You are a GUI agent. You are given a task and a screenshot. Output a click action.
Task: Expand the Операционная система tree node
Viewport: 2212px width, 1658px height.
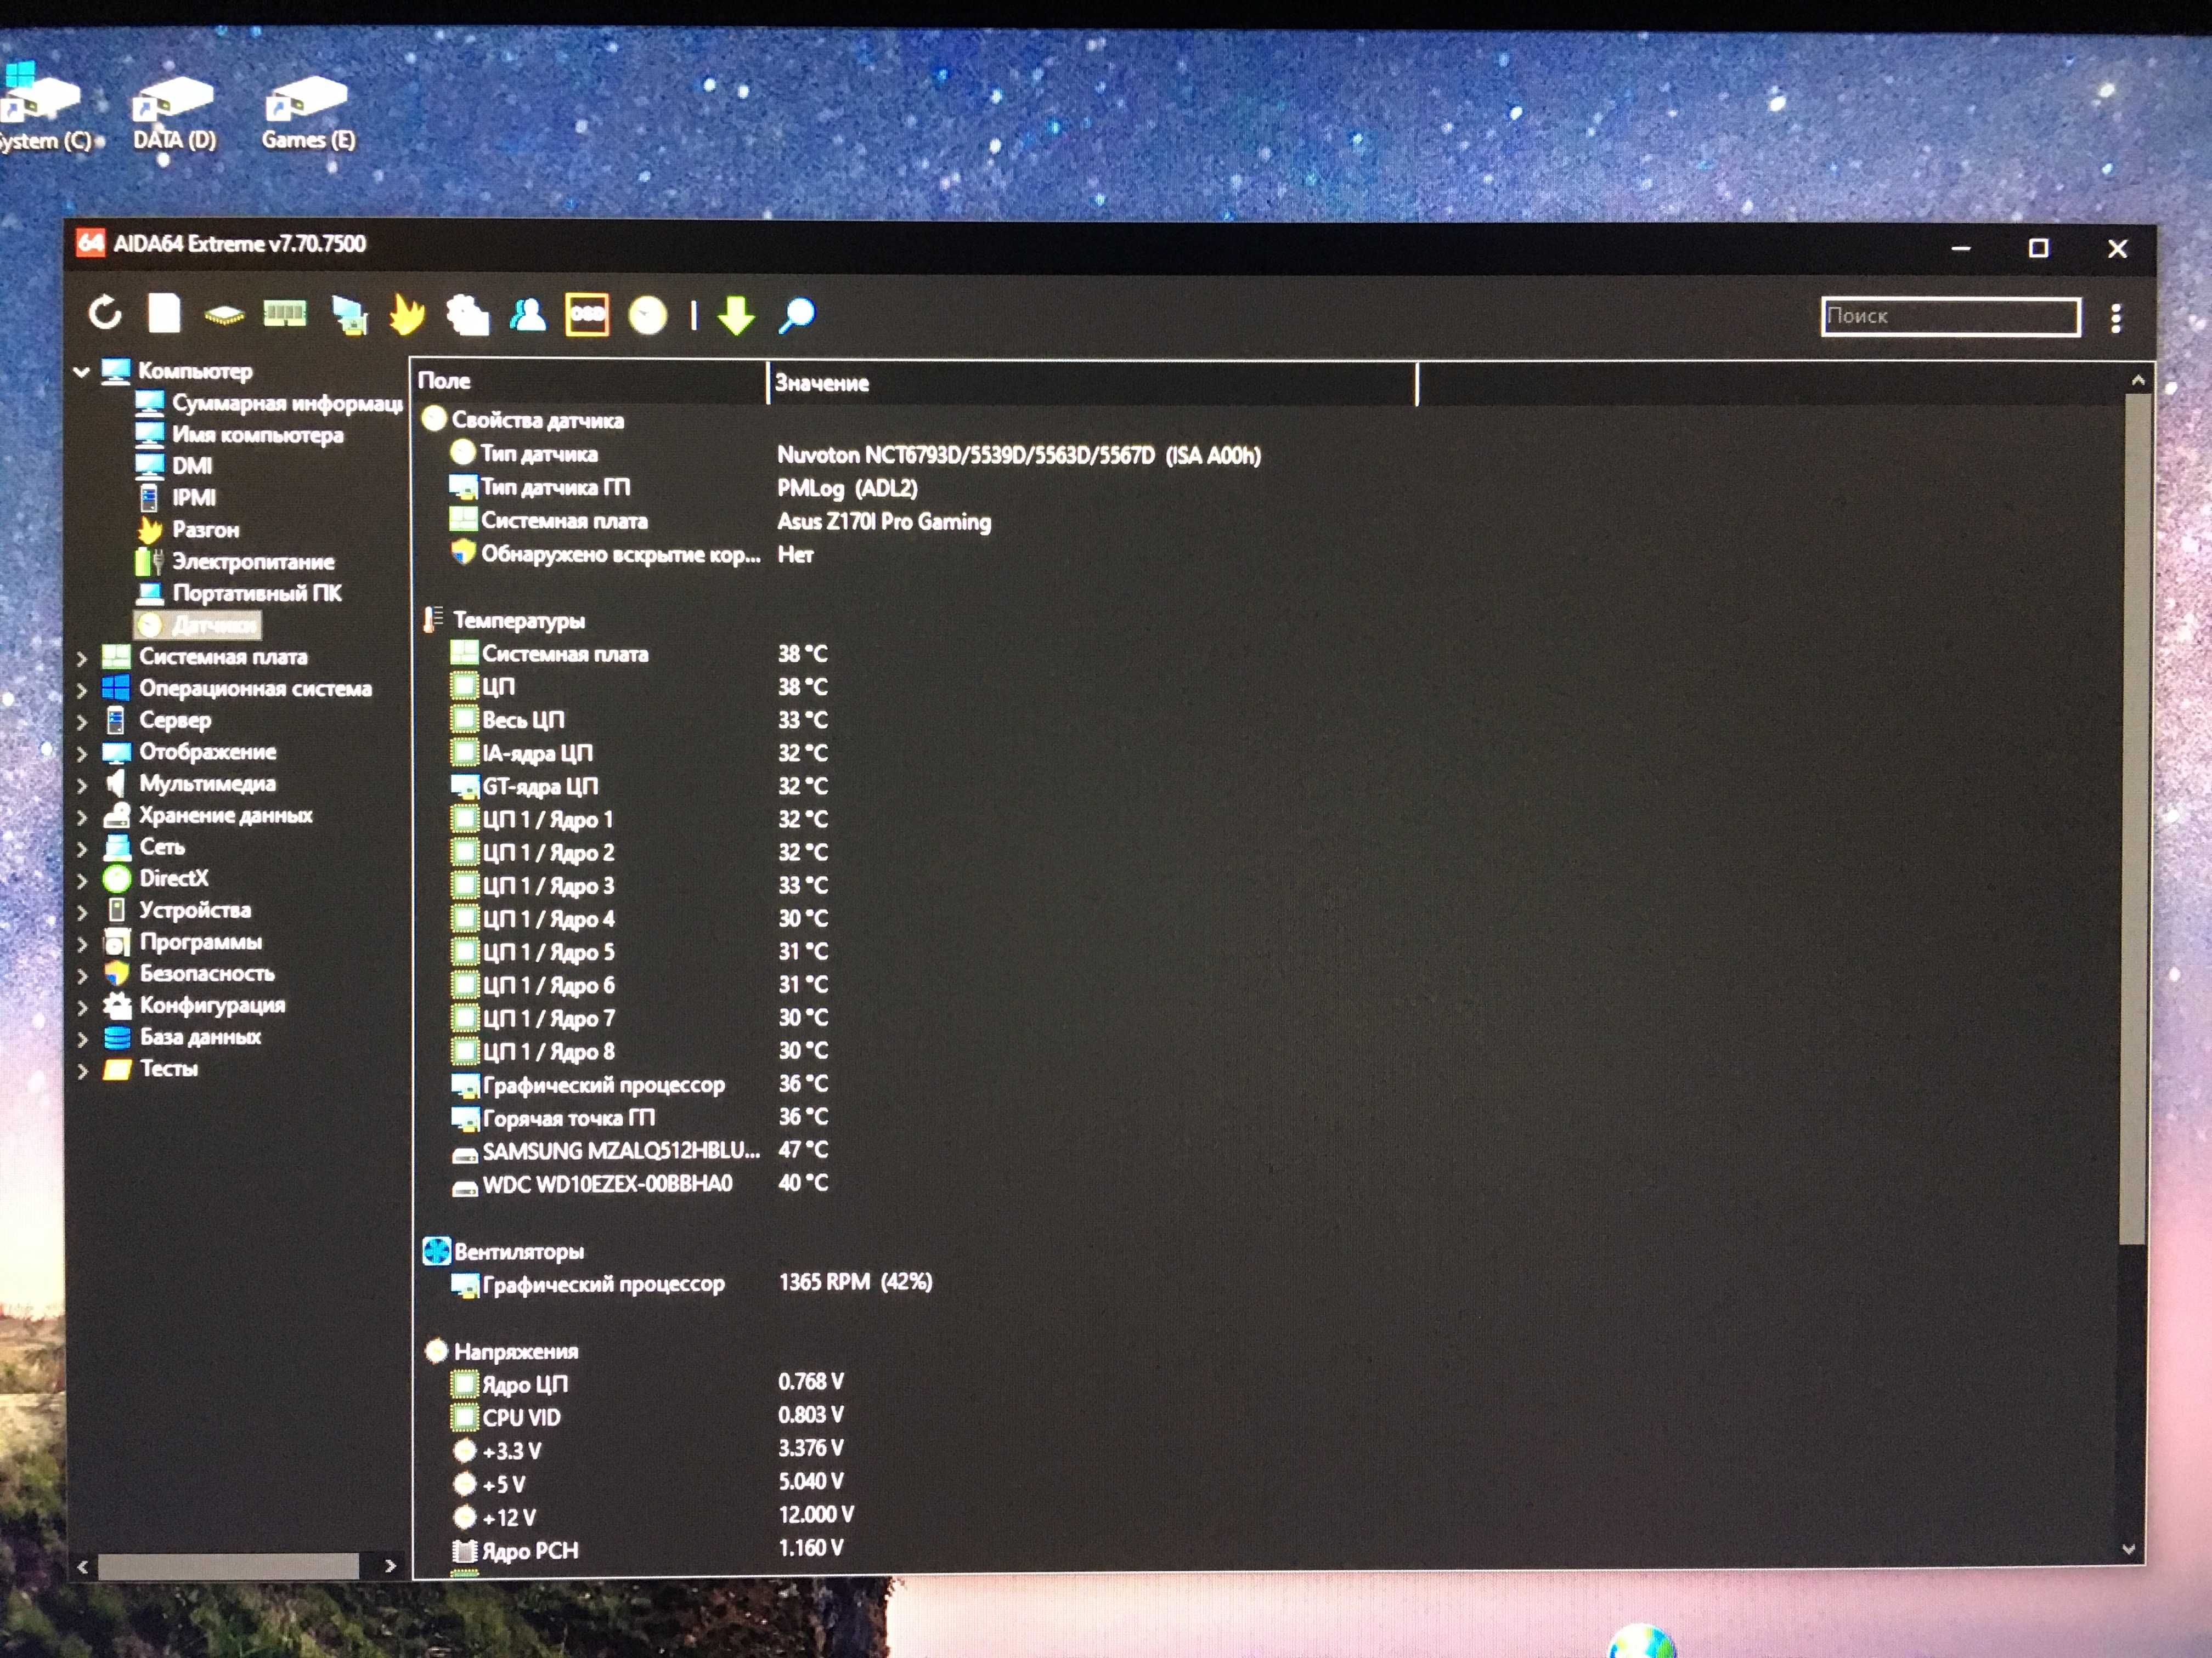point(82,690)
